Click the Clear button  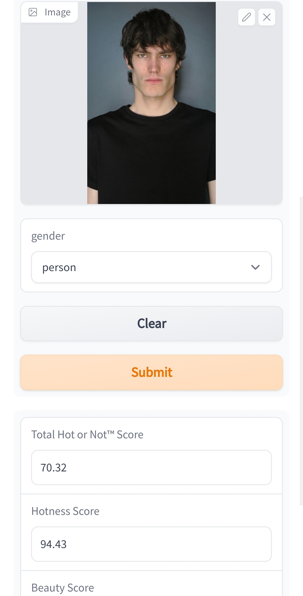[151, 324]
